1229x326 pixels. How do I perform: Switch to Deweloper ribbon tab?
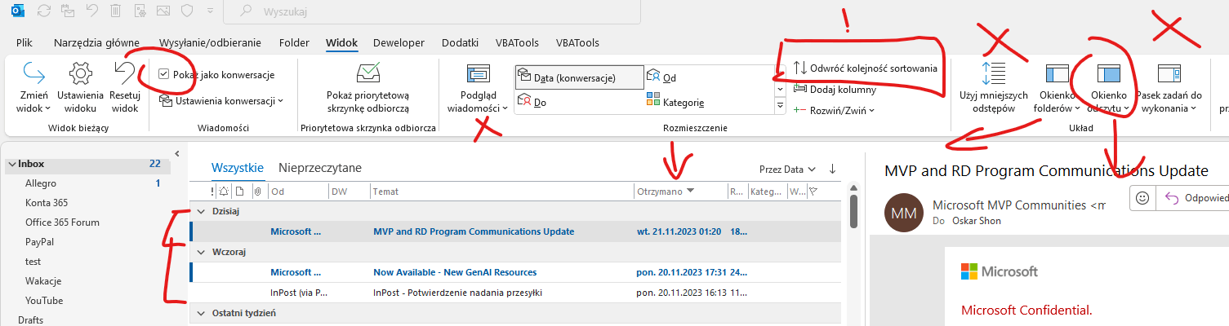click(x=399, y=42)
